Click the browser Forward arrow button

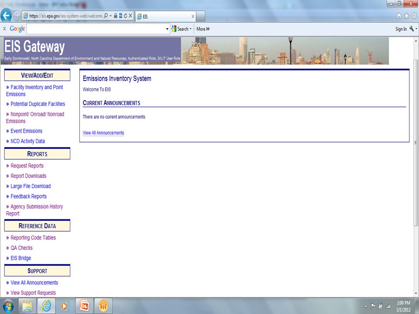17,16
